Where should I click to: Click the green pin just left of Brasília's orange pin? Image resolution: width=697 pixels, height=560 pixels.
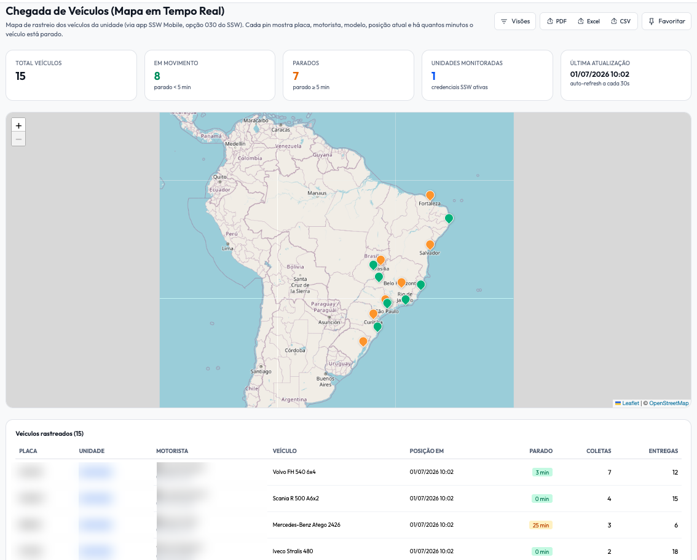tap(374, 266)
